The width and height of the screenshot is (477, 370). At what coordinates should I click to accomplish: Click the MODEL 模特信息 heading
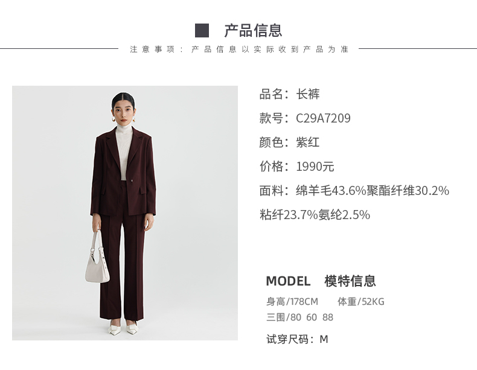[x=321, y=281]
